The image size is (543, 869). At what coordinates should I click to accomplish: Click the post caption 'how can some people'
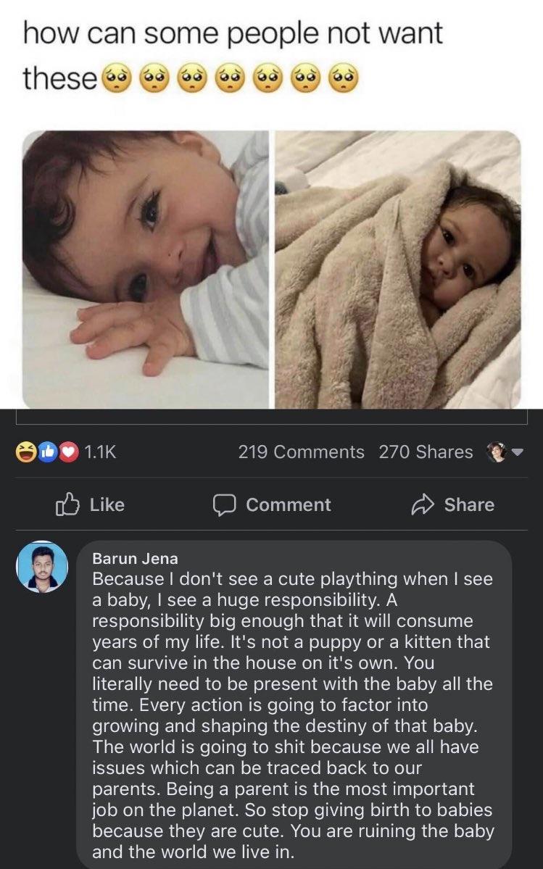pos(232,35)
